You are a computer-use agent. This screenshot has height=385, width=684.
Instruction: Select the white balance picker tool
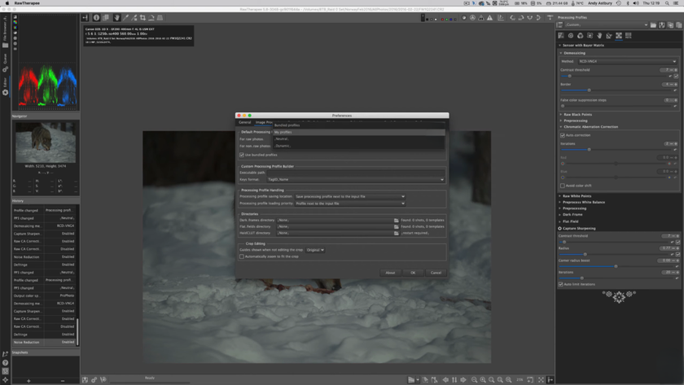tap(125, 17)
